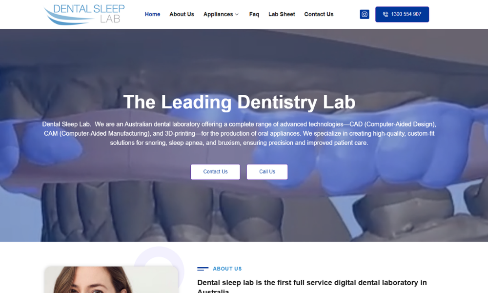Open the Appliances menu
This screenshot has height=293, width=488.
pos(218,14)
